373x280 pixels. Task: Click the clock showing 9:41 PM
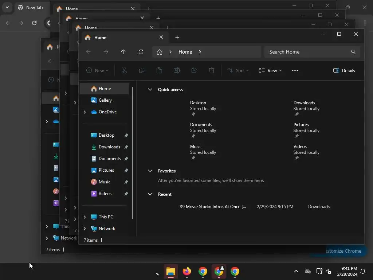click(x=347, y=271)
